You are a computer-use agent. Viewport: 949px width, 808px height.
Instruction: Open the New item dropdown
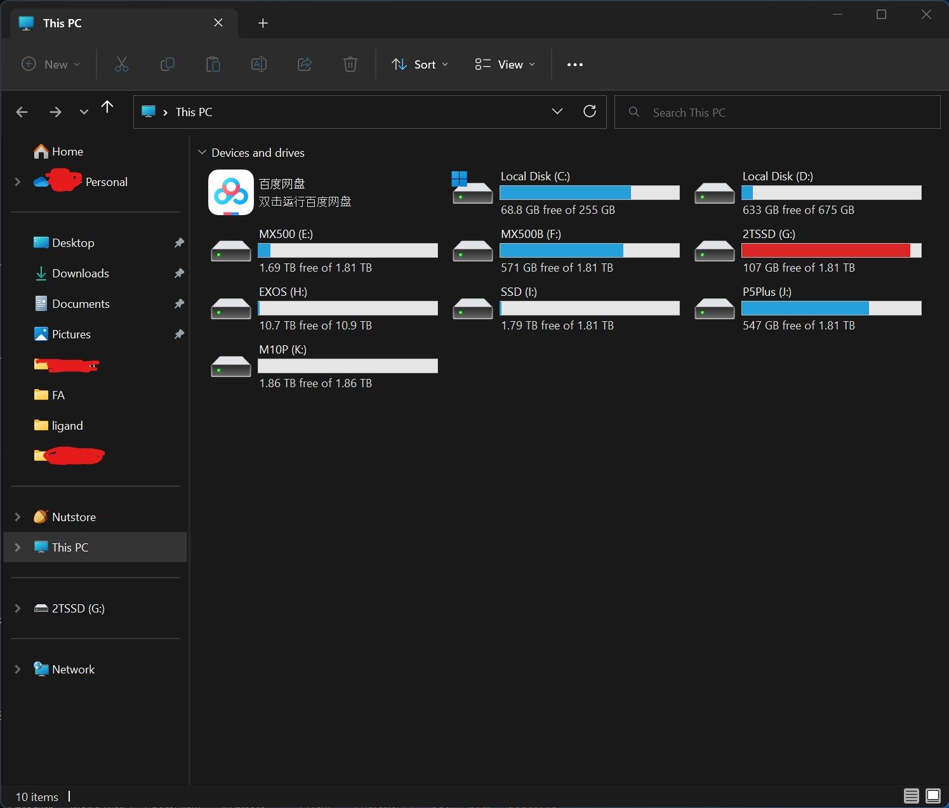(x=51, y=64)
